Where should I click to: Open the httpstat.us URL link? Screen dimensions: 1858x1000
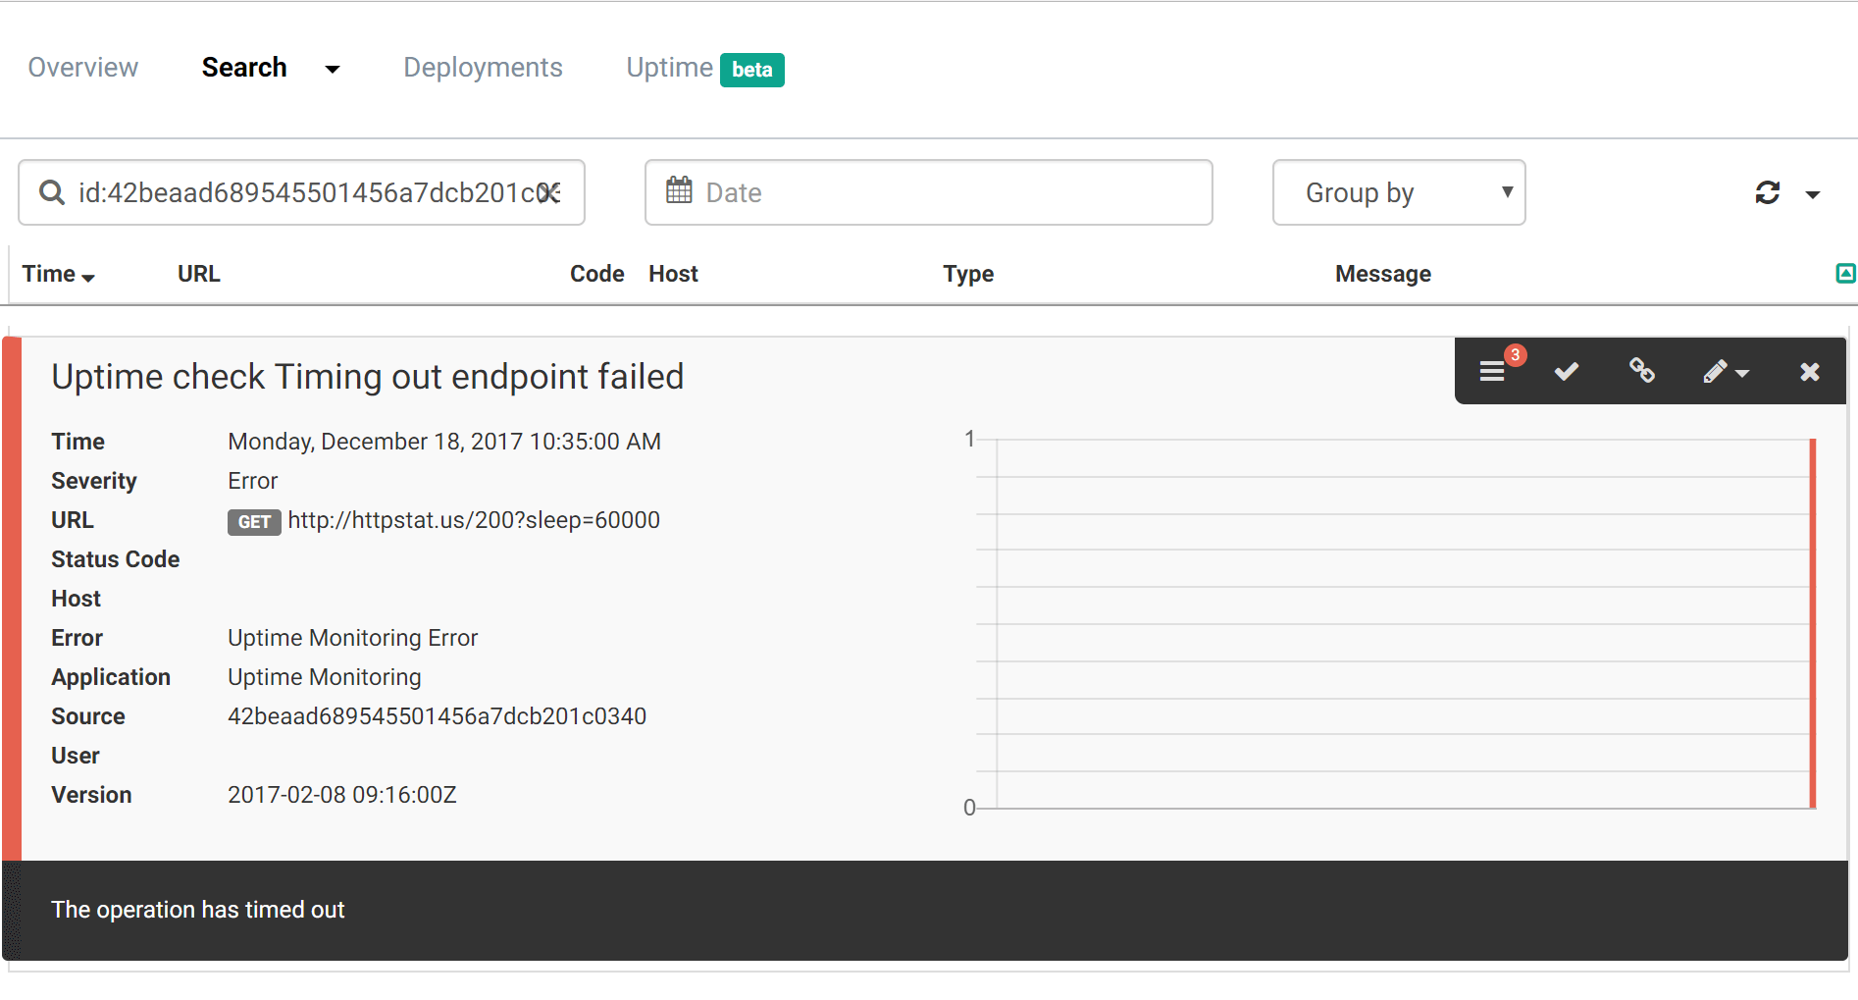[x=473, y=519]
